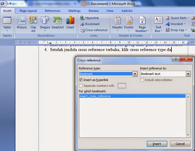This screenshot has height=151, width=195.
Task: Switch to the Page Layout tab
Action: tap(28, 11)
